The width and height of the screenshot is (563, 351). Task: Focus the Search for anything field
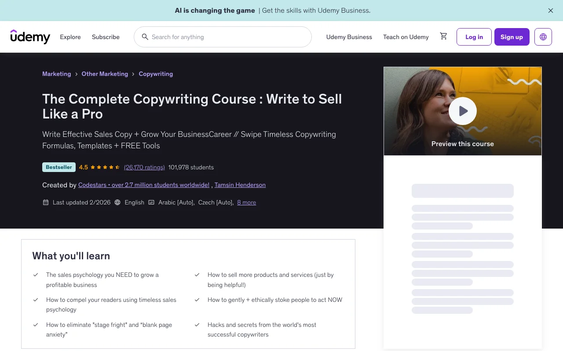point(223,37)
